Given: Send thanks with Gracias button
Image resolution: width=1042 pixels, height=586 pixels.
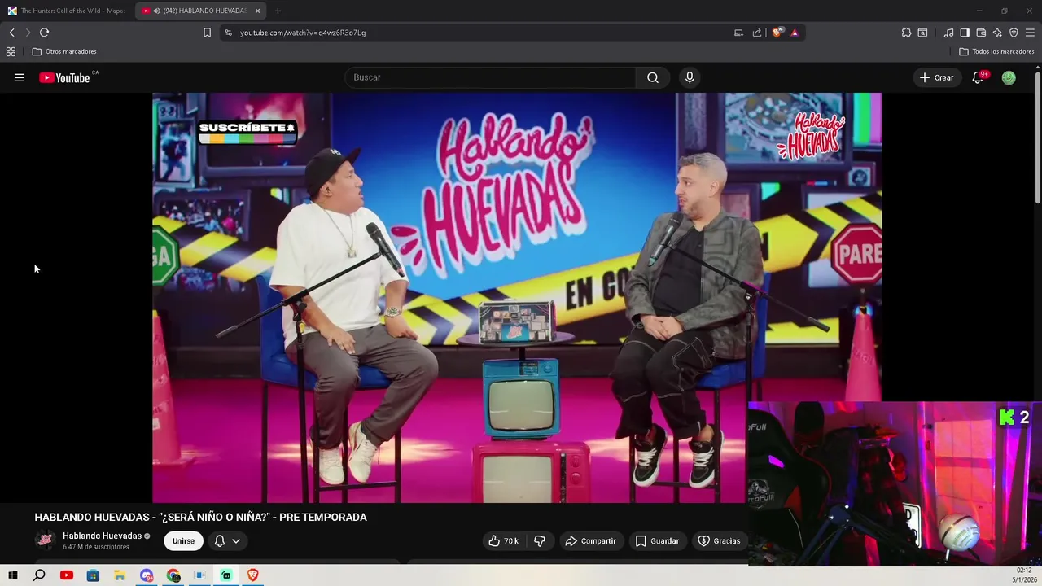Looking at the screenshot, I should (x=720, y=540).
